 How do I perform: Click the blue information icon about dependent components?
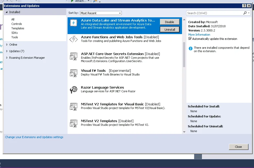[x=191, y=48]
